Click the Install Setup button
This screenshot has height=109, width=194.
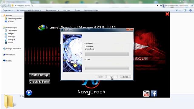coord(39,75)
